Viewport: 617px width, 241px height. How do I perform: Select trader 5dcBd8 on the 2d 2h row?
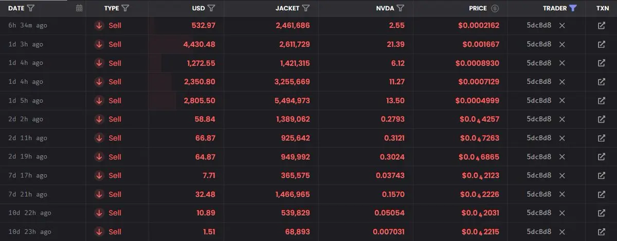[x=539, y=119]
